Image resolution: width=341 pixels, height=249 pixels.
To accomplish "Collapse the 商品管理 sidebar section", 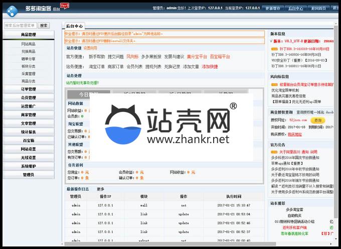I will pyautogui.click(x=28, y=35).
